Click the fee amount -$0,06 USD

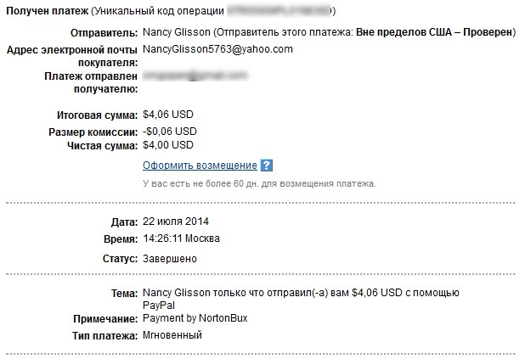[x=170, y=132]
